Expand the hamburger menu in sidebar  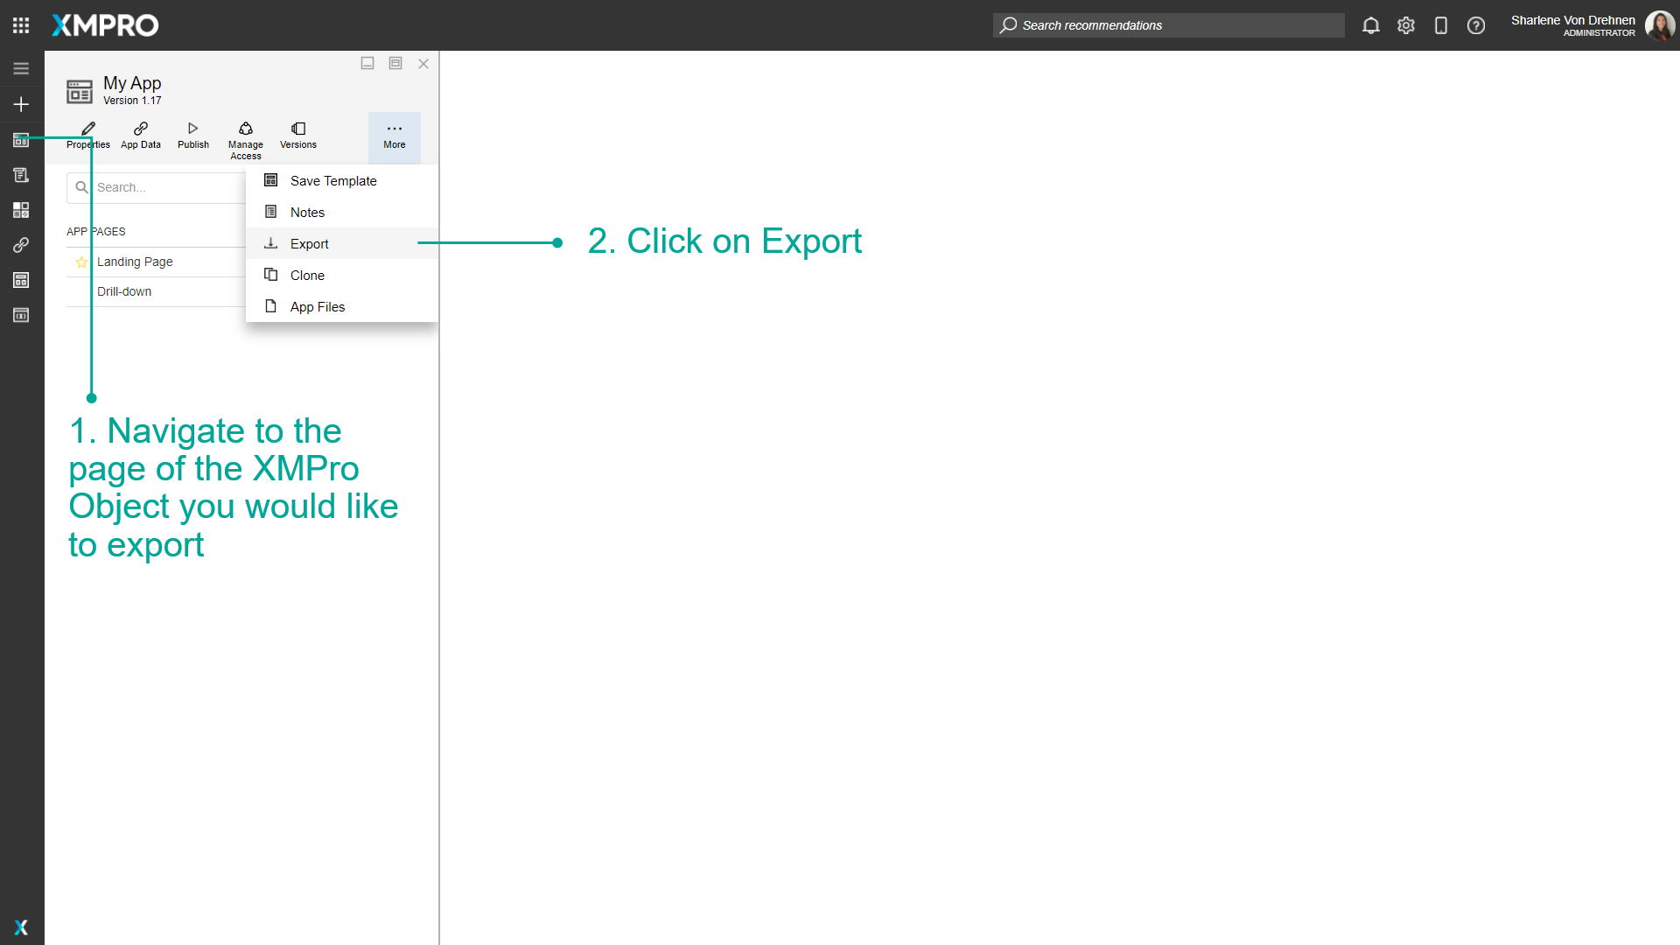point(20,67)
